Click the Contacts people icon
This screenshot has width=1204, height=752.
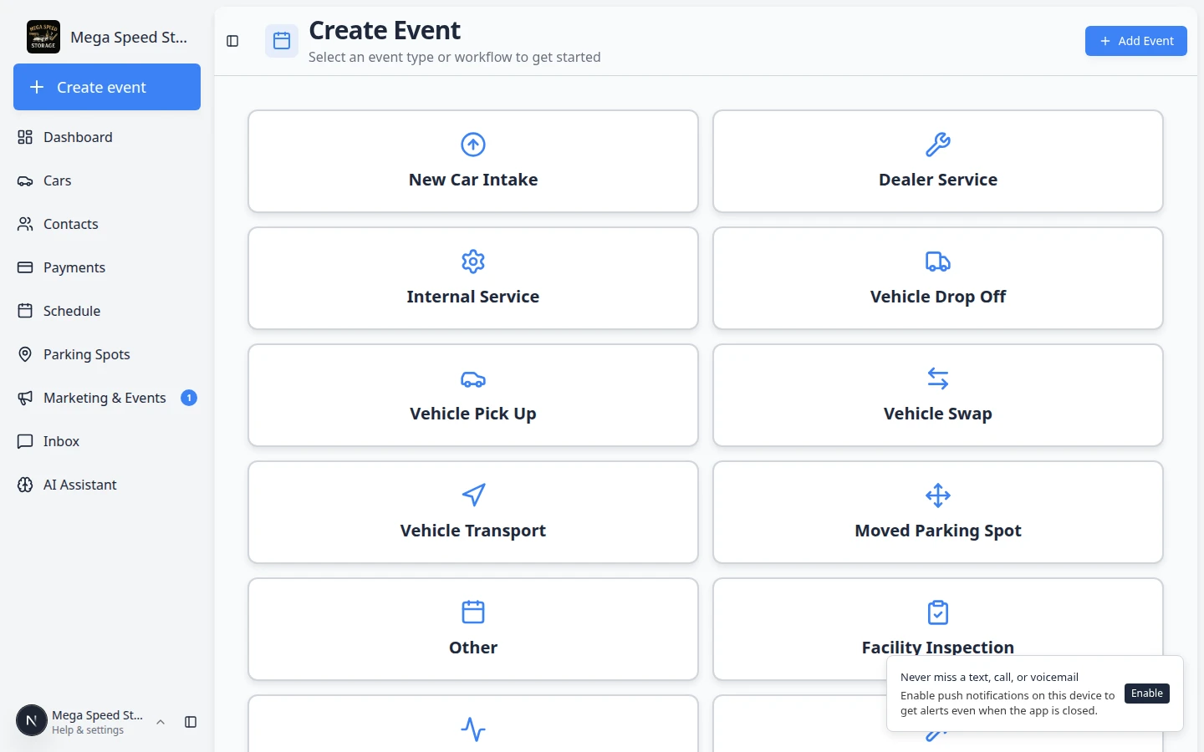click(x=25, y=224)
